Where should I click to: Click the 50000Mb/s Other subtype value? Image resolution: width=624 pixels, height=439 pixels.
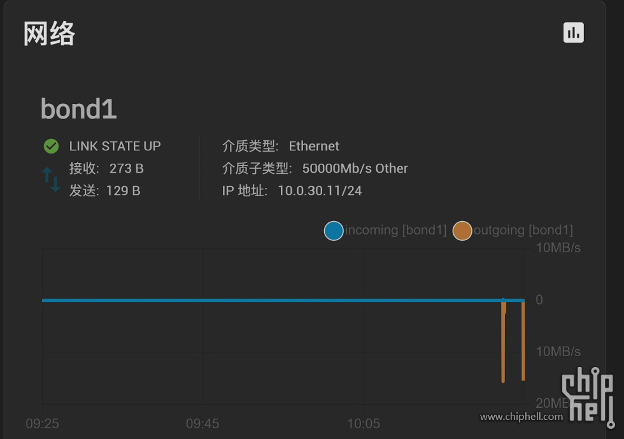[x=355, y=168]
